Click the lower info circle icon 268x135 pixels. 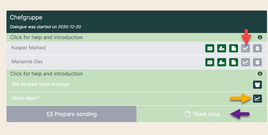click(x=260, y=73)
